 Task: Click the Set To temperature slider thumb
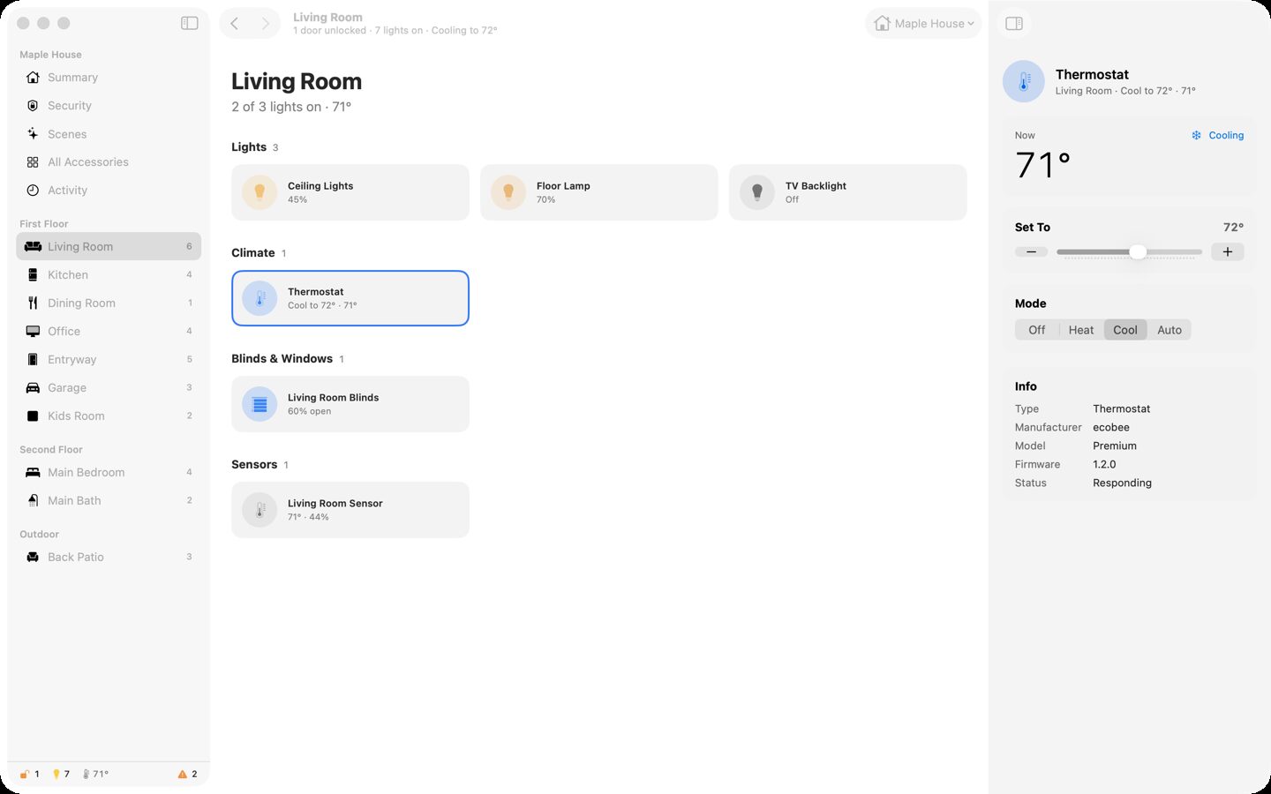point(1138,252)
